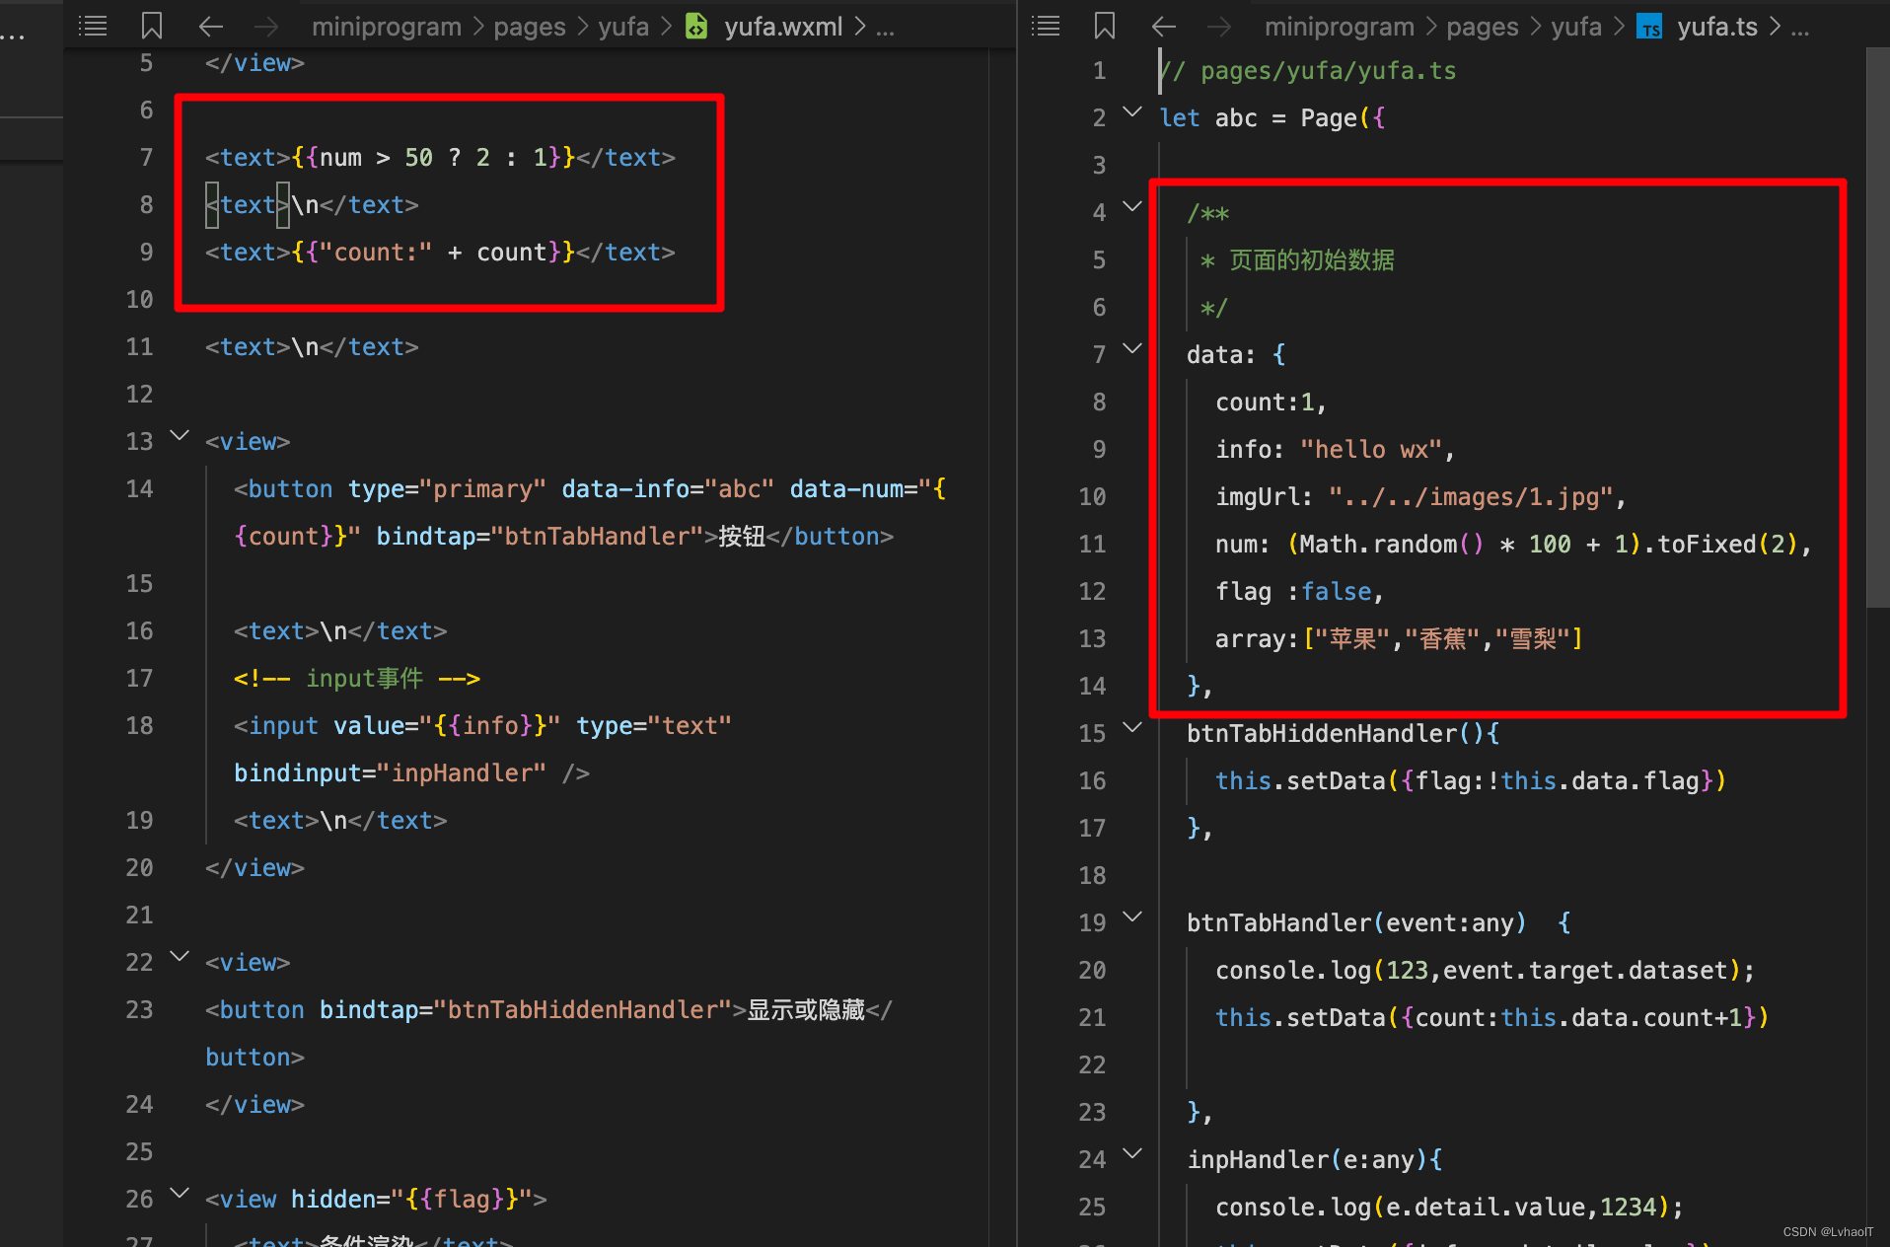Click the bookmark icon in left editor
Image resolution: width=1890 pixels, height=1247 pixels.
click(x=152, y=26)
